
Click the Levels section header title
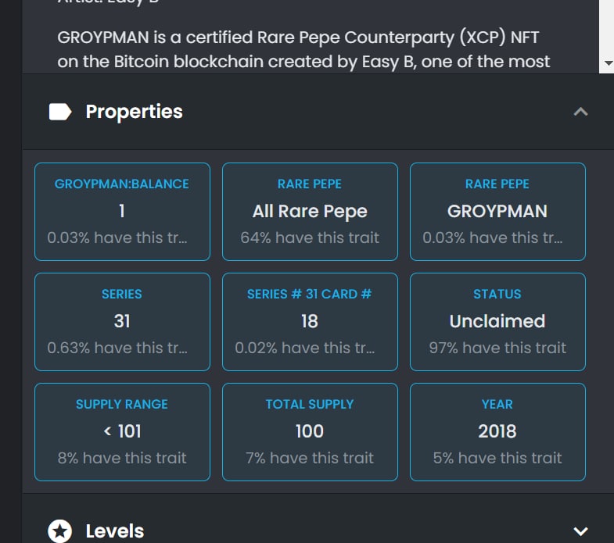click(114, 531)
